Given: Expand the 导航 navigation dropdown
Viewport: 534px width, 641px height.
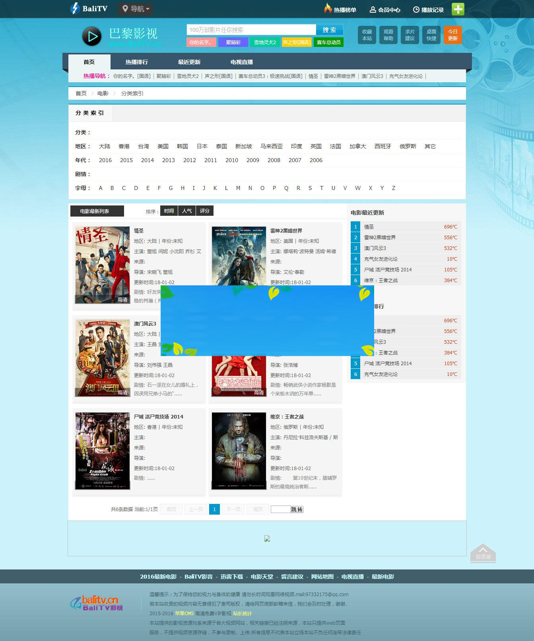Looking at the screenshot, I should (136, 9).
